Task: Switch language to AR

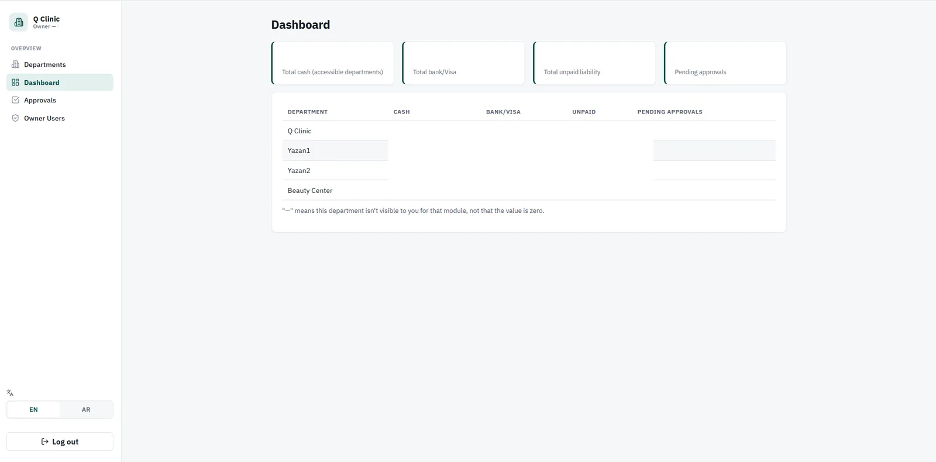Action: [x=86, y=409]
